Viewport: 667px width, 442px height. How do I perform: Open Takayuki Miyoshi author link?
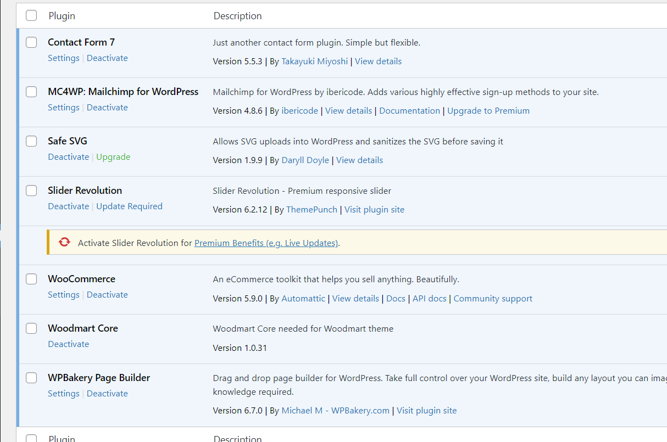[x=315, y=61]
